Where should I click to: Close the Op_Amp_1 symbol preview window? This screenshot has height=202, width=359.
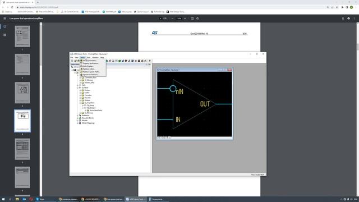pyautogui.click(x=229, y=70)
